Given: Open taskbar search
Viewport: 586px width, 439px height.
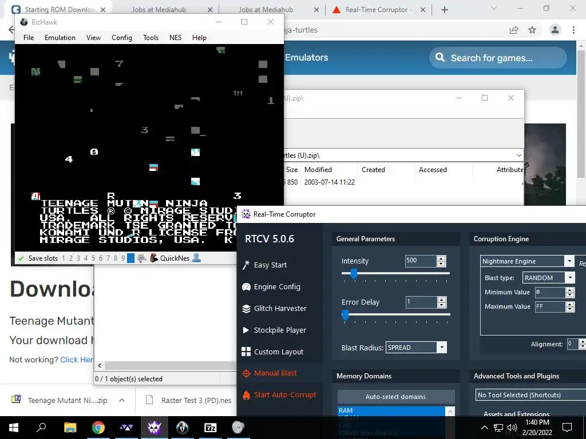Looking at the screenshot, I should click(x=41, y=427).
